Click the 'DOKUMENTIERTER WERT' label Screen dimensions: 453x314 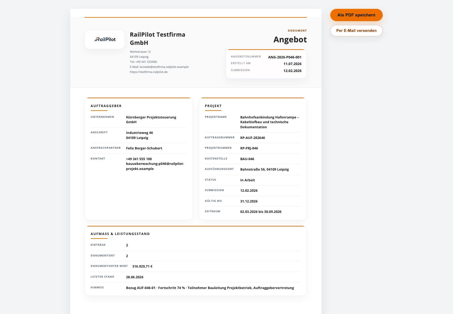tap(109, 266)
